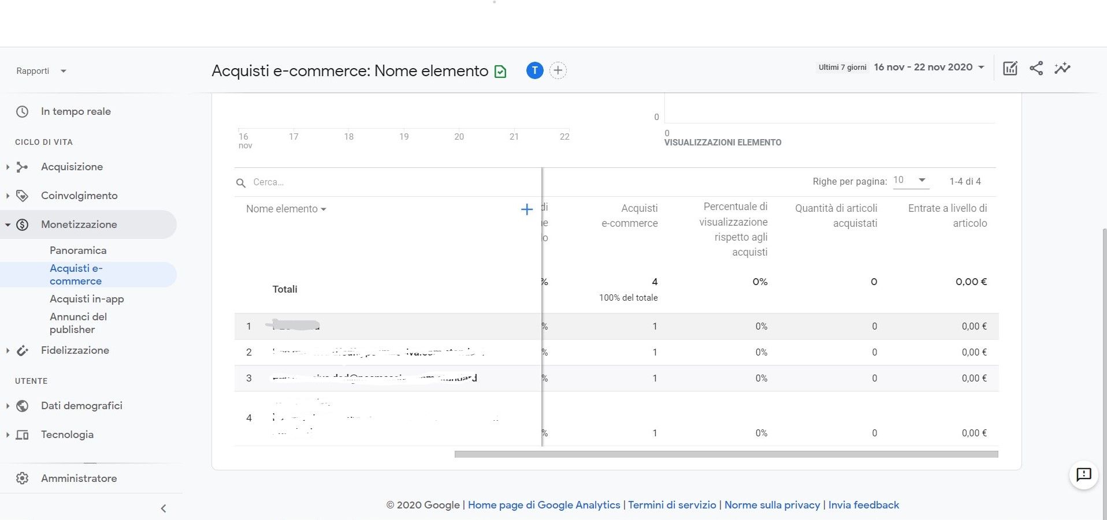The image size is (1107, 520).
Task: Expand the Acquisizione section arrow
Action: [x=8, y=167]
